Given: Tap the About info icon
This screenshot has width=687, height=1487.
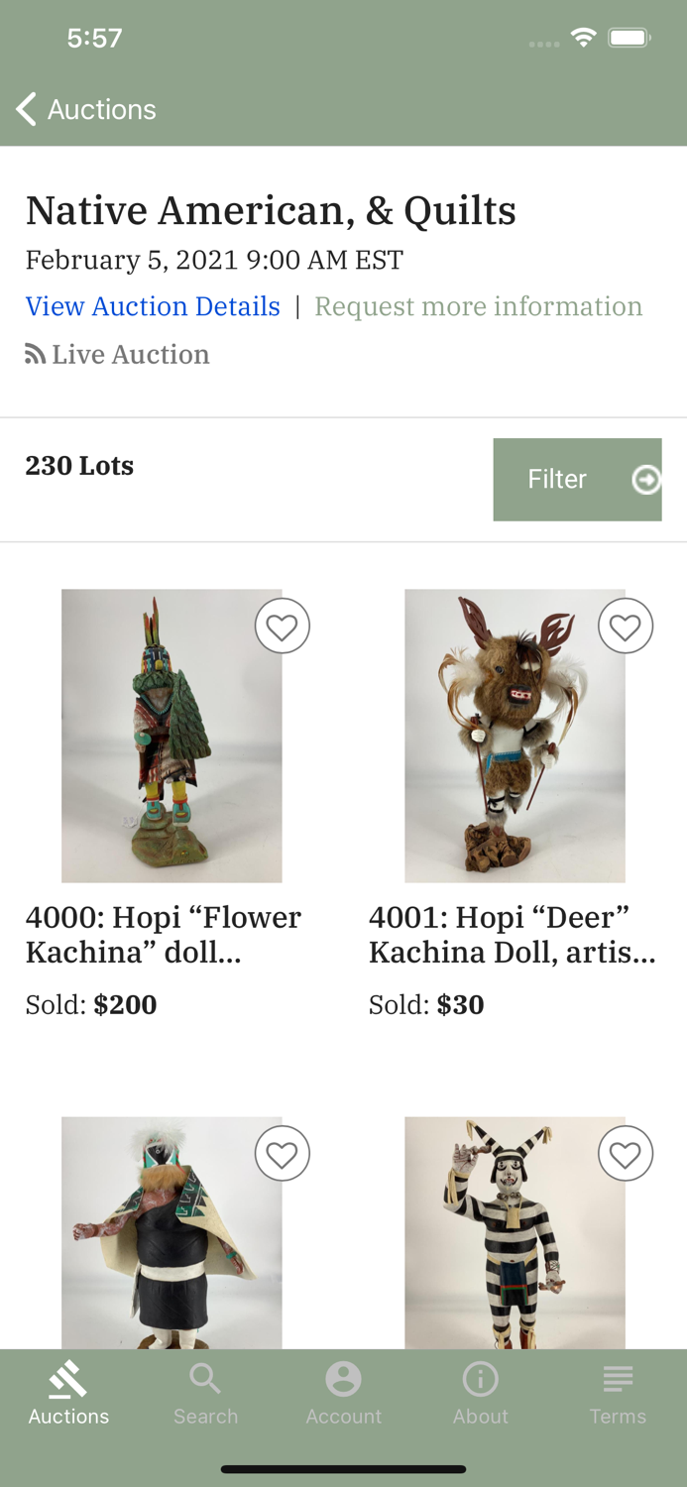Looking at the screenshot, I should click(x=480, y=1378).
